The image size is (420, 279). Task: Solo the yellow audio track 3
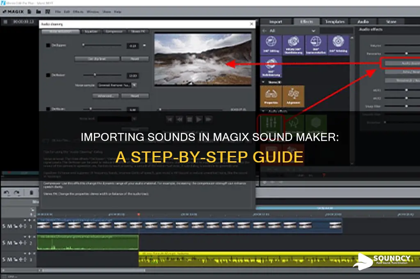(4, 259)
